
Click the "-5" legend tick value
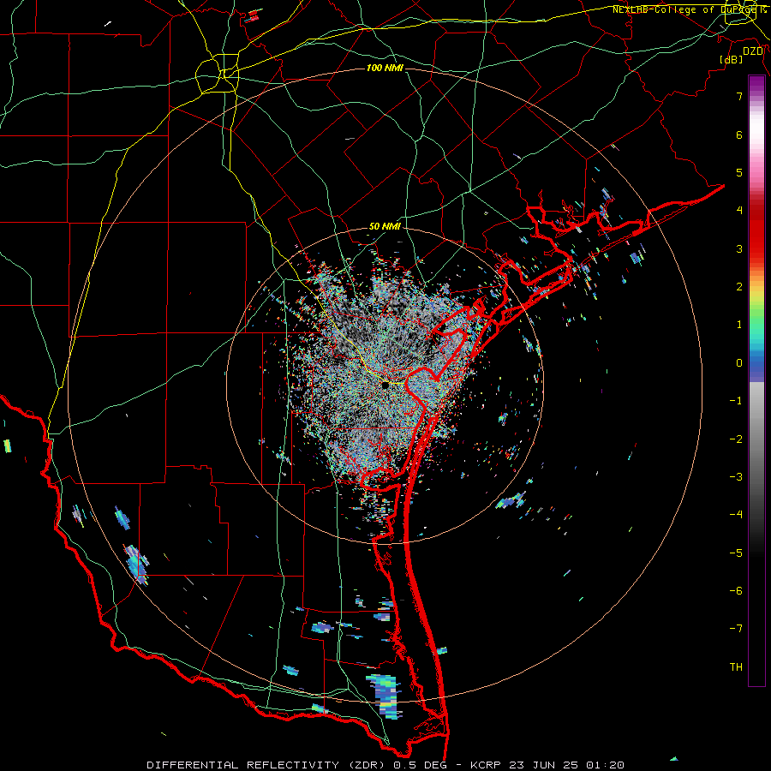pos(736,553)
